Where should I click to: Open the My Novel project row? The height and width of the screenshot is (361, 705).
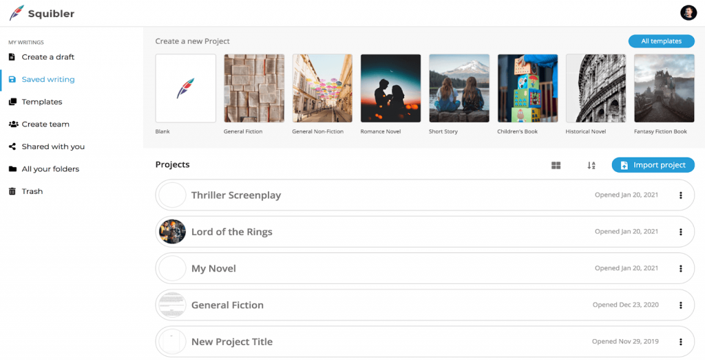[213, 269]
